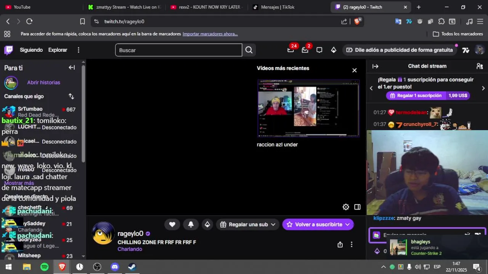Open the chat input cake badge icon
Viewport: 488px width, 274px height.
(x=376, y=235)
